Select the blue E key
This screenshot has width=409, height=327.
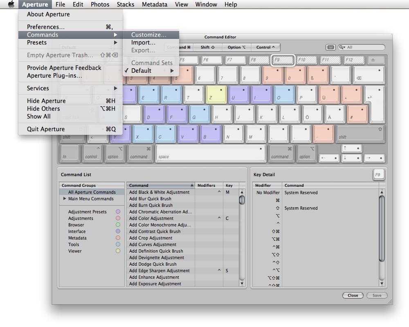point(148,94)
